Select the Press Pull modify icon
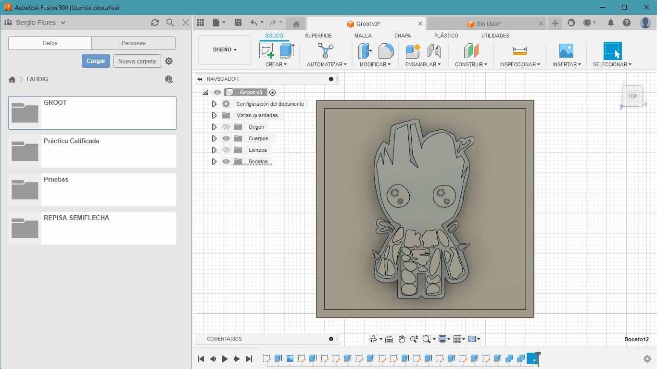The height and width of the screenshot is (369, 657). [365, 51]
